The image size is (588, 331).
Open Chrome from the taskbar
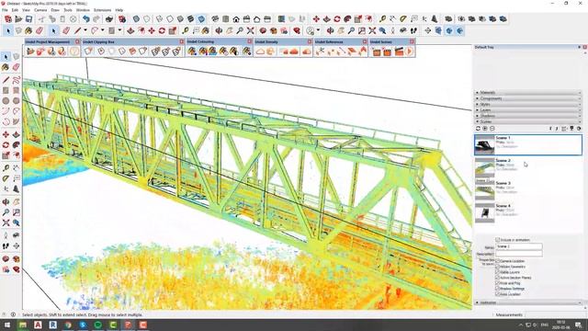[x=68, y=325]
